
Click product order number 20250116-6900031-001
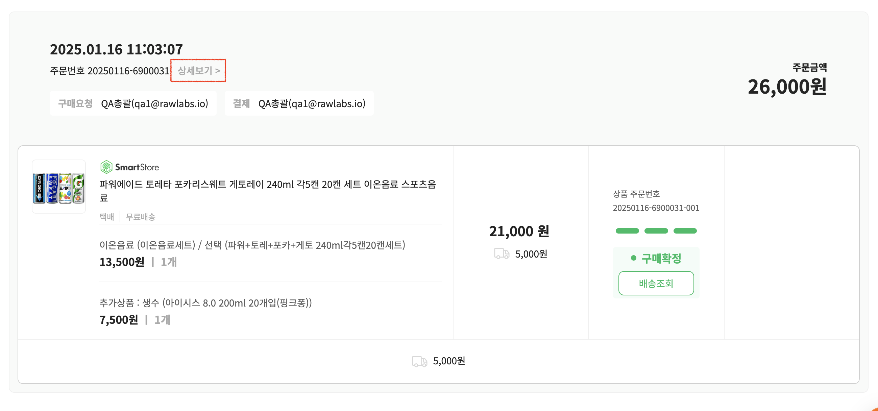pos(656,208)
